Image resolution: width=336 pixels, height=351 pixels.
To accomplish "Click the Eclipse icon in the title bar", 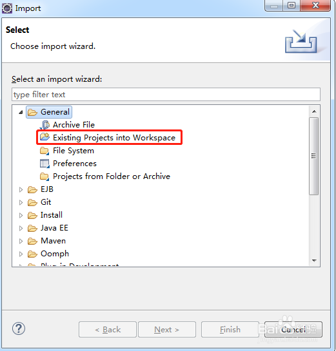I will [7, 8].
